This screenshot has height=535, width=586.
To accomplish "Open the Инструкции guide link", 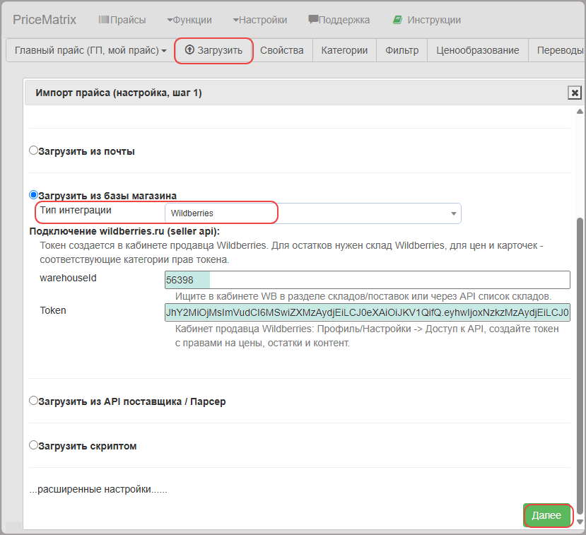I will [427, 20].
